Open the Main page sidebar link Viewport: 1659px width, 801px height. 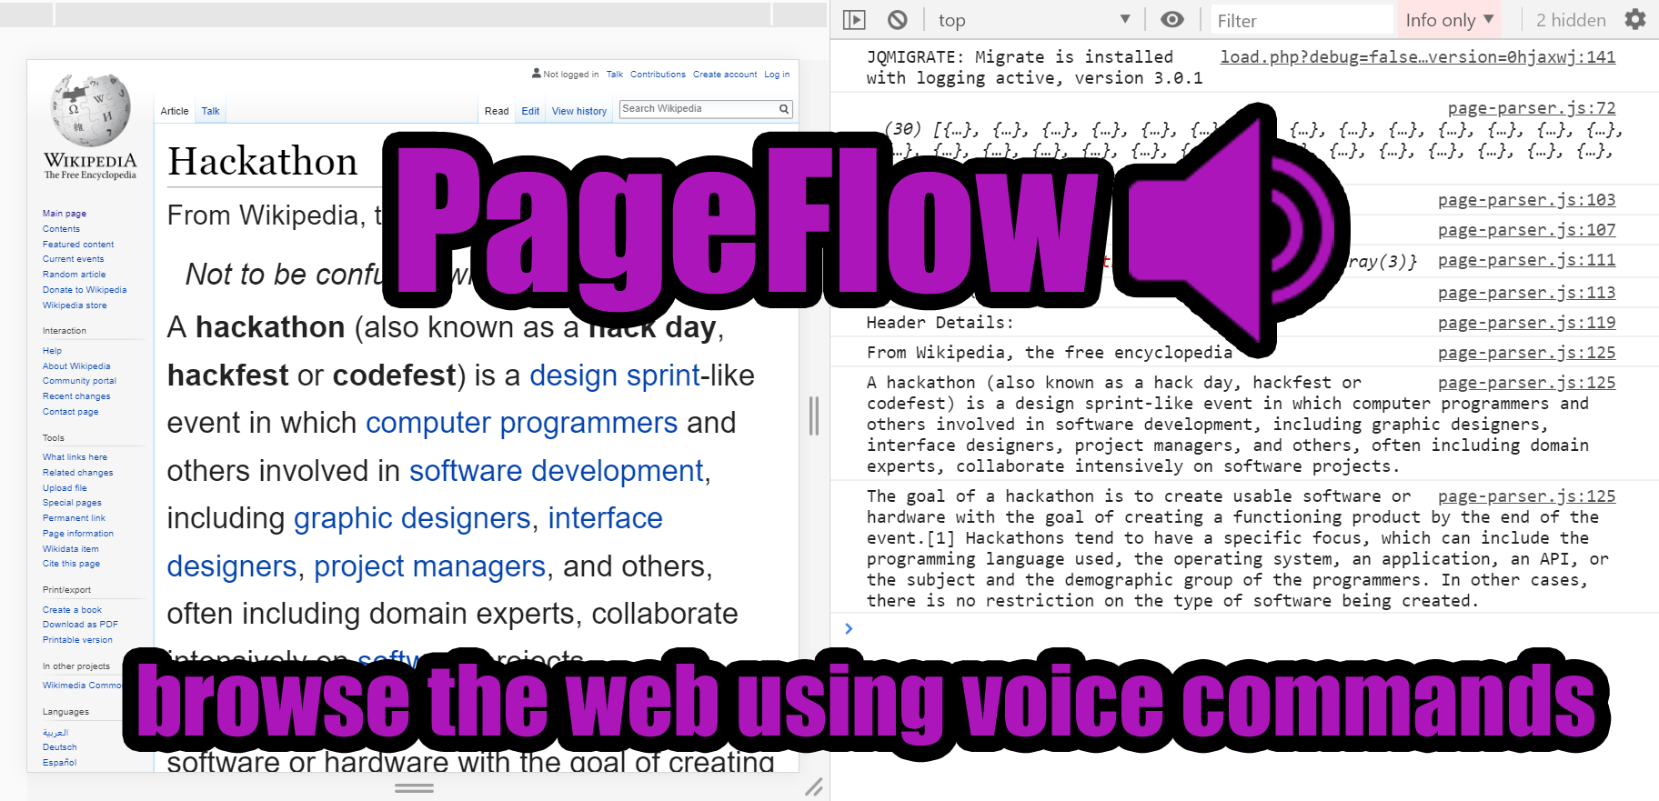coord(65,214)
